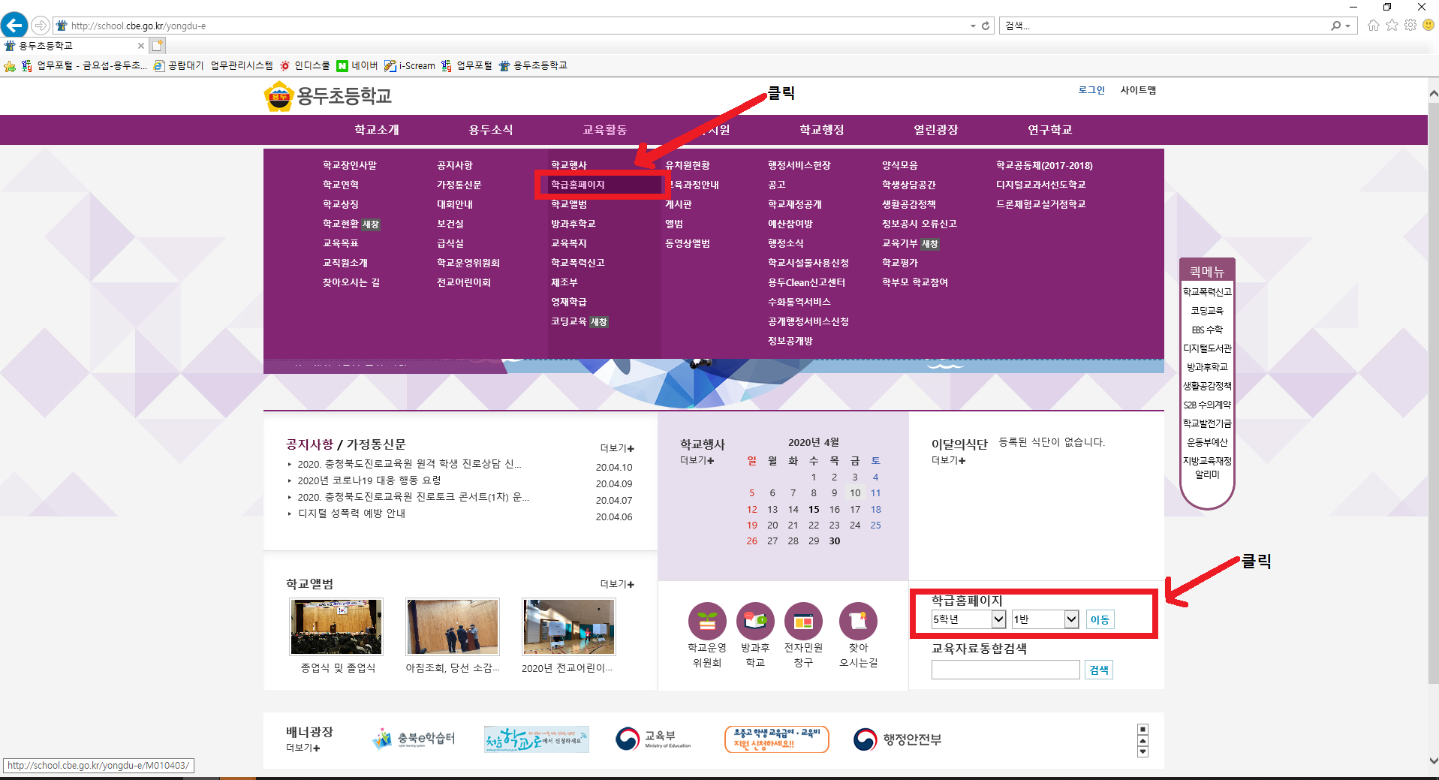The image size is (1439, 780).
Task: Open the 초중고 학생 교육급여 banner
Action: tap(777, 739)
